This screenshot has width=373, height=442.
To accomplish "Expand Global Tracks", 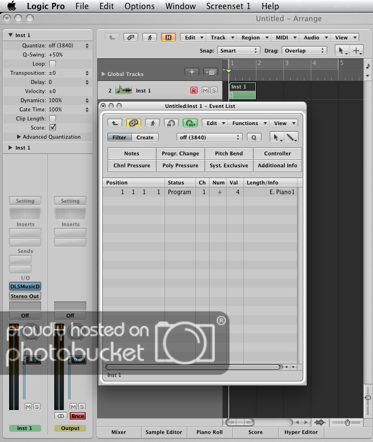I will (x=103, y=74).
